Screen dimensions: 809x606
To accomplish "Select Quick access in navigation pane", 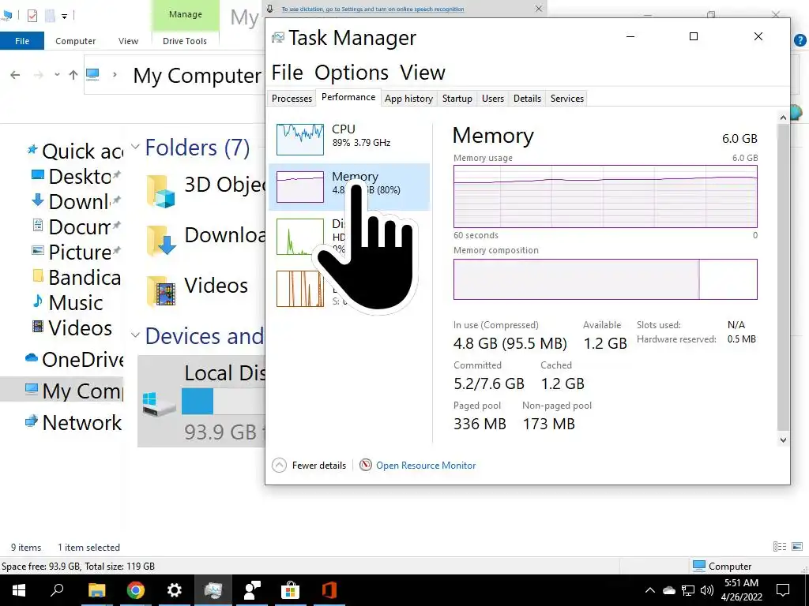I will [x=75, y=151].
